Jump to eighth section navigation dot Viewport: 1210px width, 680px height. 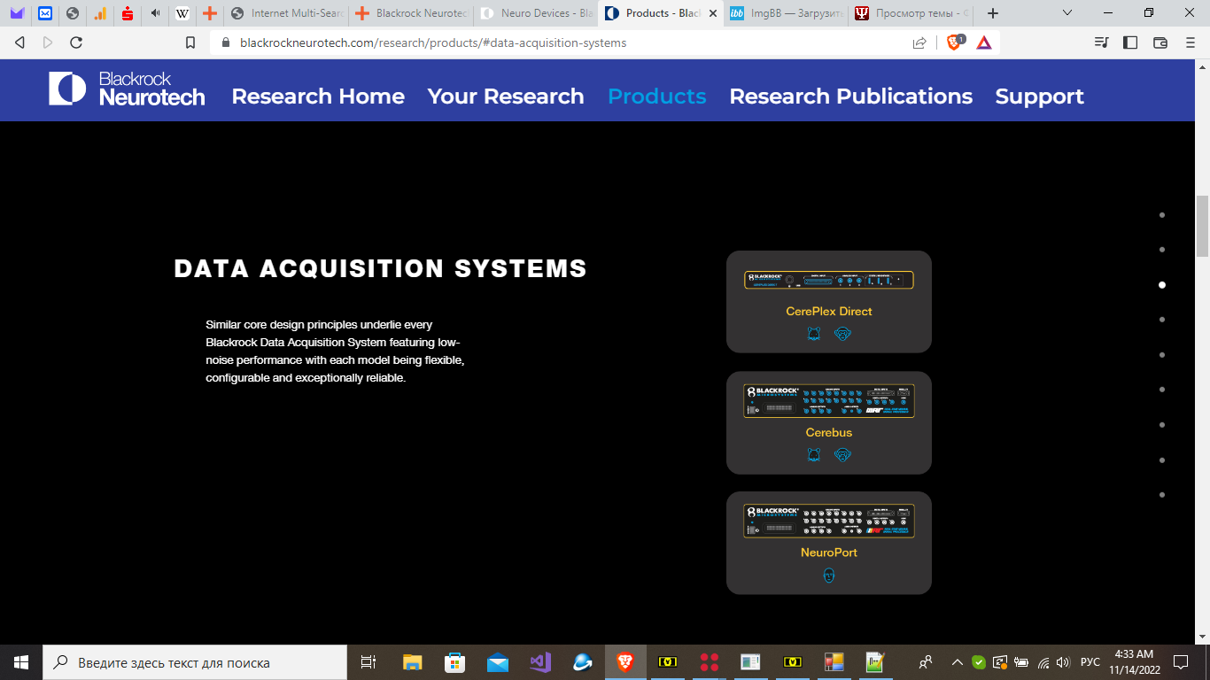(1162, 460)
